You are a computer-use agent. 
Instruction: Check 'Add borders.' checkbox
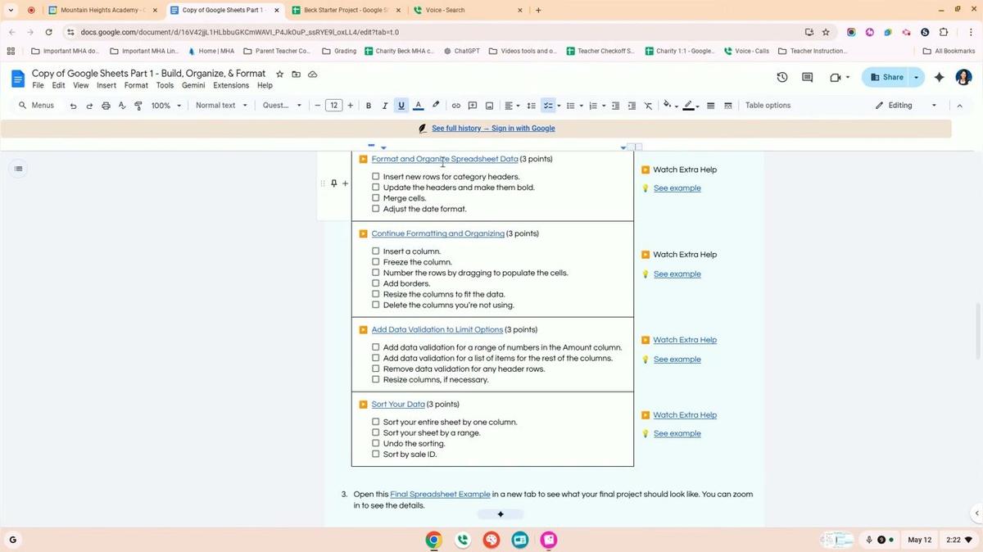(x=376, y=283)
